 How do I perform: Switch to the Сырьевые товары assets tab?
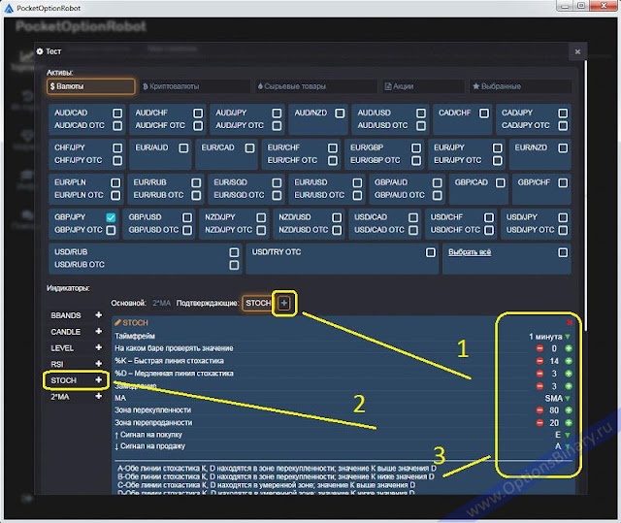(x=315, y=86)
